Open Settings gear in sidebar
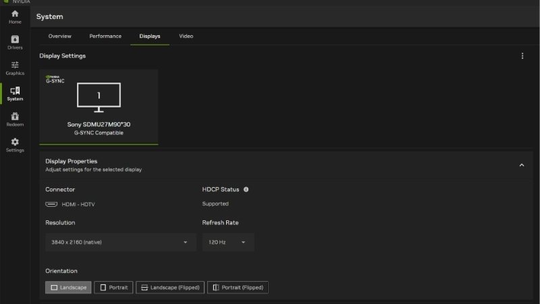 pyautogui.click(x=15, y=145)
